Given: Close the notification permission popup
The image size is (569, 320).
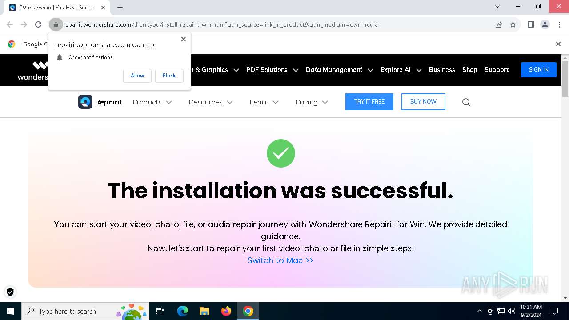Looking at the screenshot, I should click(x=184, y=39).
